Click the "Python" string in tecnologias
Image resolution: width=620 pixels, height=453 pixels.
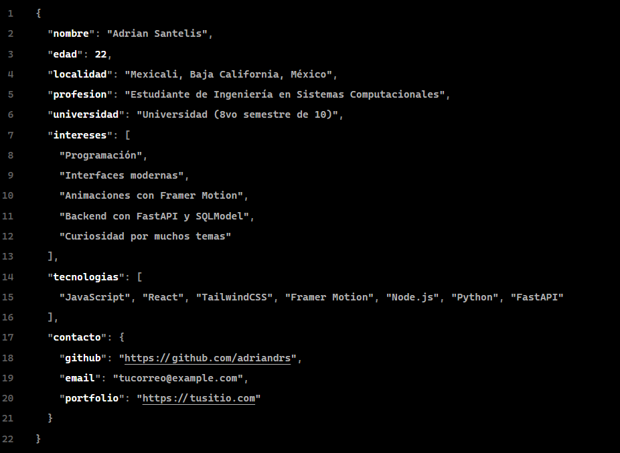(x=475, y=297)
